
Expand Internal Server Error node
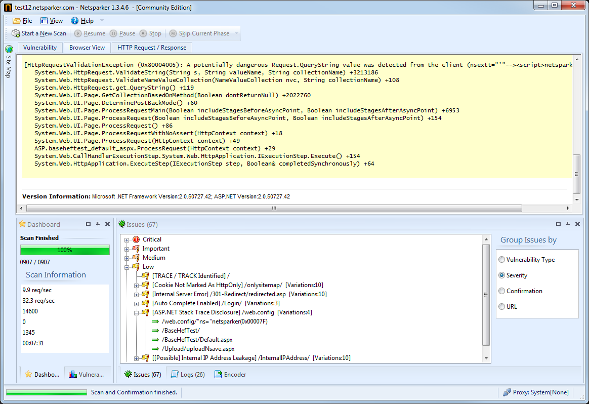[x=136, y=295]
